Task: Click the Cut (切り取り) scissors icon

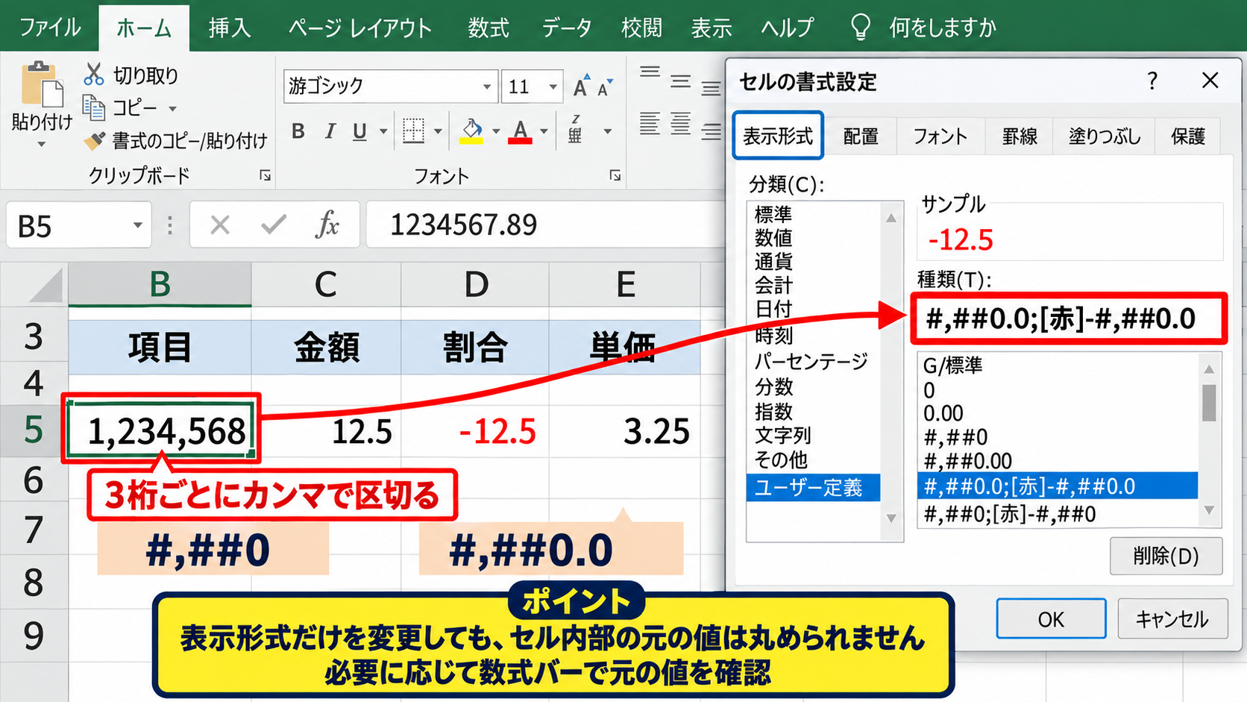Action: point(93,75)
